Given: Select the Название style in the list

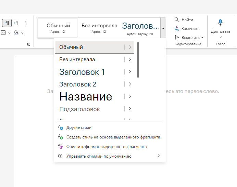Looking at the screenshot, I should (x=86, y=97).
